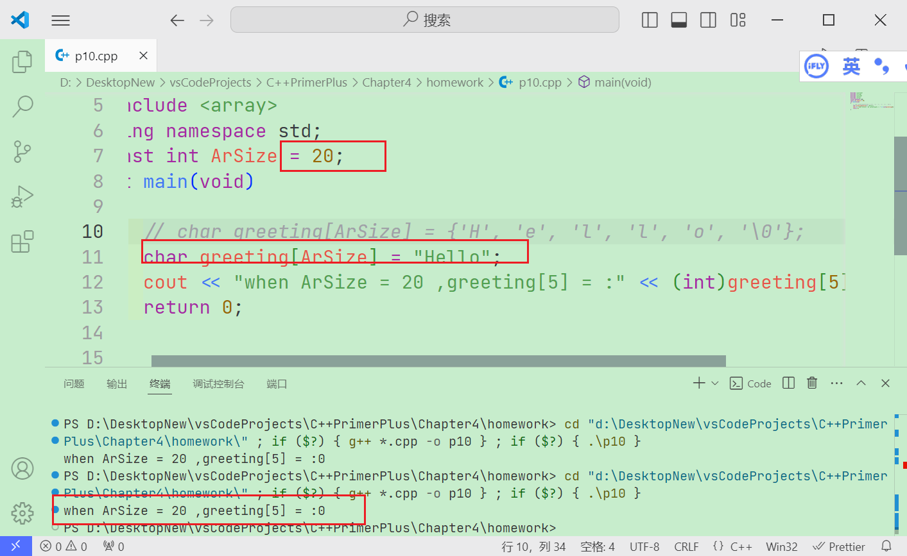The height and width of the screenshot is (556, 907).
Task: Click the code minimap
Action: coord(871,101)
